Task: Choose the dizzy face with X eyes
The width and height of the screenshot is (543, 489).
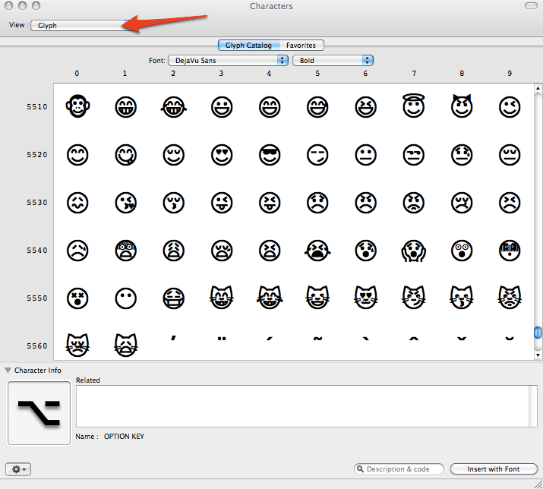Action: pyautogui.click(x=77, y=298)
